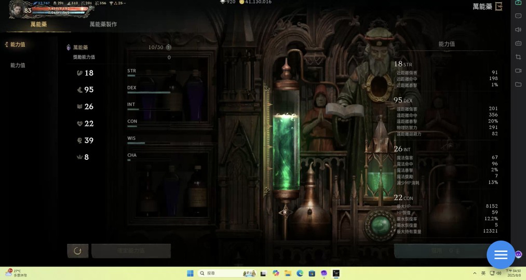Click the 10/30 萬能藥 count
The image size is (526, 280).
click(156, 47)
